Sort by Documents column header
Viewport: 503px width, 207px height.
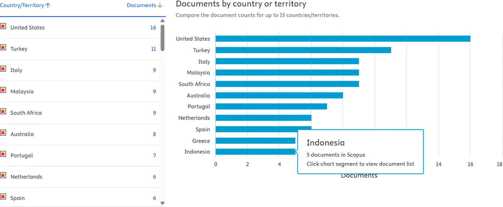(145, 5)
